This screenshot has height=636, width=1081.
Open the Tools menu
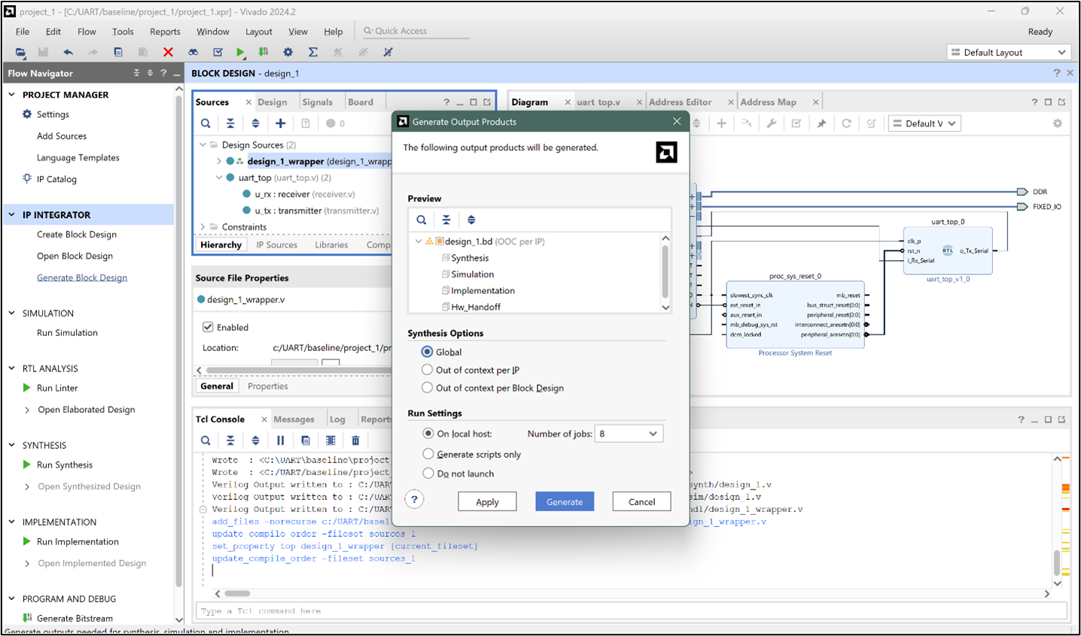coord(123,31)
